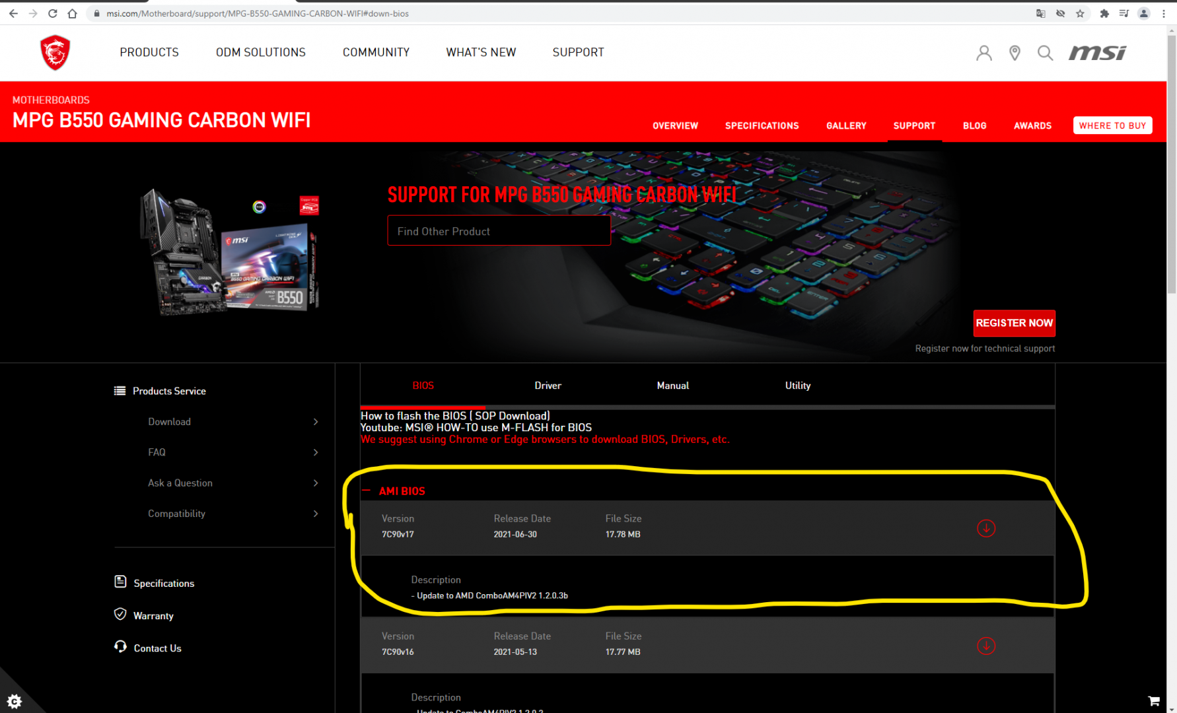Open the Download link in sidebar

click(x=169, y=422)
